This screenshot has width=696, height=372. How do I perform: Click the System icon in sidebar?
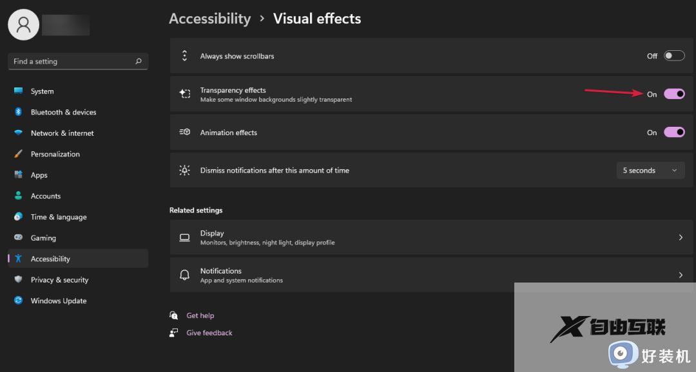(18, 91)
